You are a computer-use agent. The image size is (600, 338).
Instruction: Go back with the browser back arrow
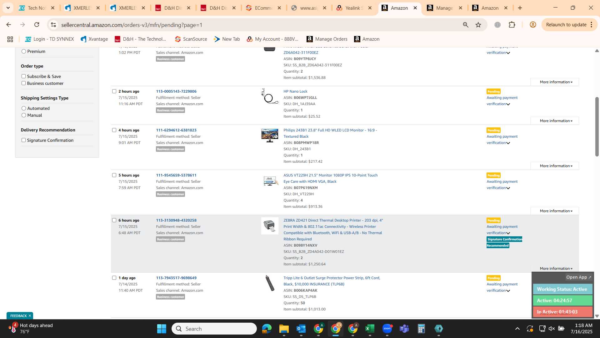[9, 25]
